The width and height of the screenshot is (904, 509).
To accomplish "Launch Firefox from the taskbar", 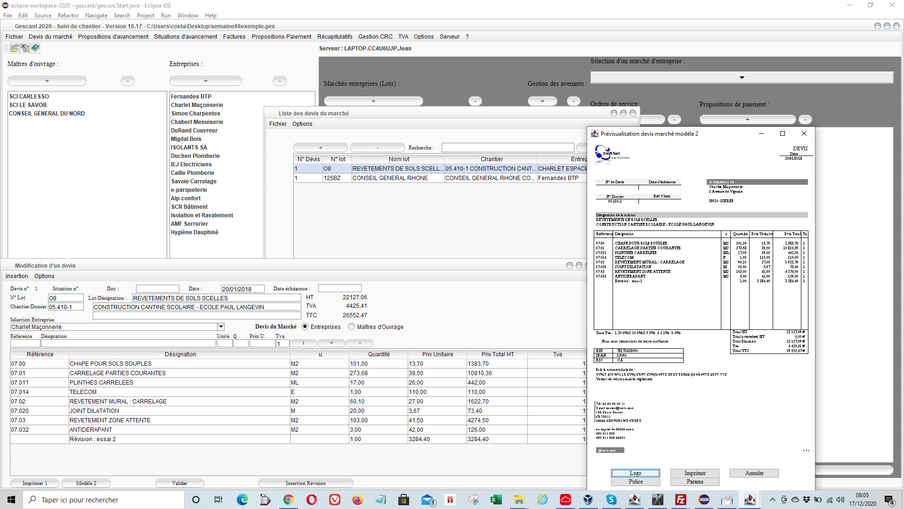I will pos(357,500).
